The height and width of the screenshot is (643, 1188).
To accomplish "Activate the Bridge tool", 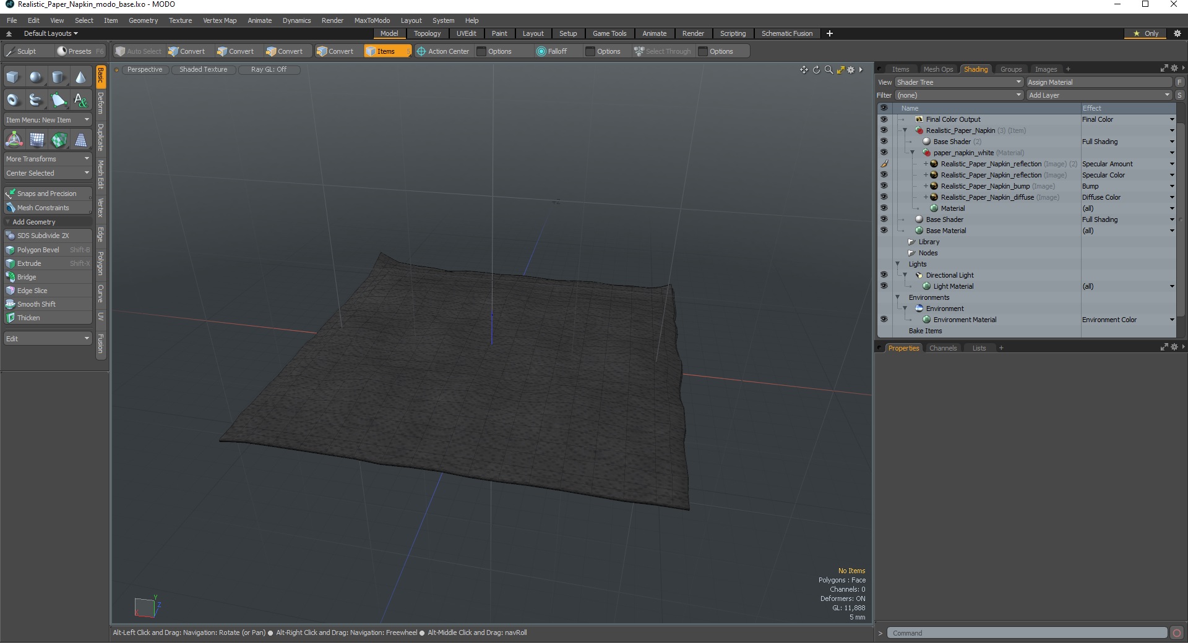I will pyautogui.click(x=48, y=277).
